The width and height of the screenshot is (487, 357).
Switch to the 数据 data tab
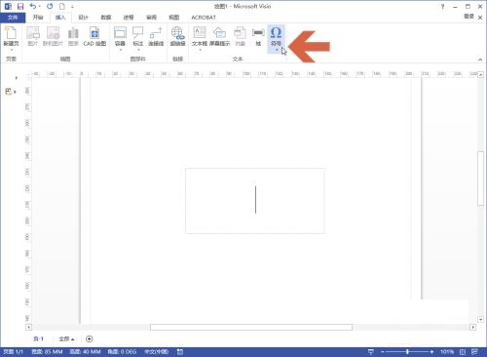pos(106,18)
